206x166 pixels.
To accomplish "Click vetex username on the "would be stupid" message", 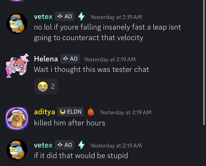I will (43, 145).
